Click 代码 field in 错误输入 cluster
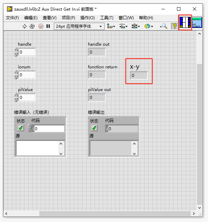The width and height of the screenshot is (208, 222). click(49, 129)
